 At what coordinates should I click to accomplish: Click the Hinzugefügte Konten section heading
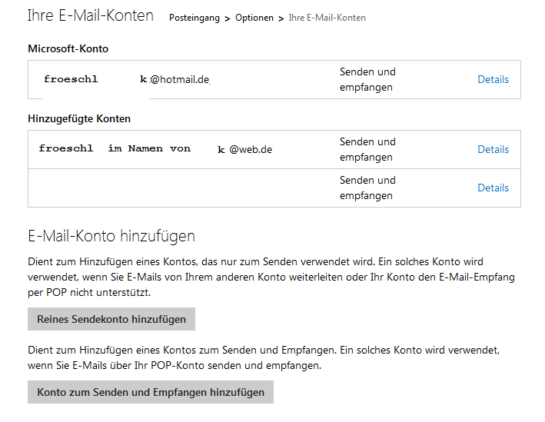[x=79, y=119]
